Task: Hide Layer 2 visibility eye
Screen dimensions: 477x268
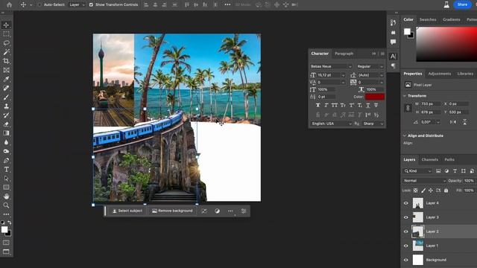Action: point(405,232)
